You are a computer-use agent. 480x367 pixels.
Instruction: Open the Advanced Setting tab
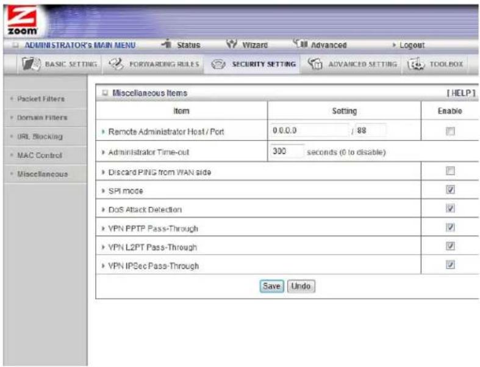point(351,64)
